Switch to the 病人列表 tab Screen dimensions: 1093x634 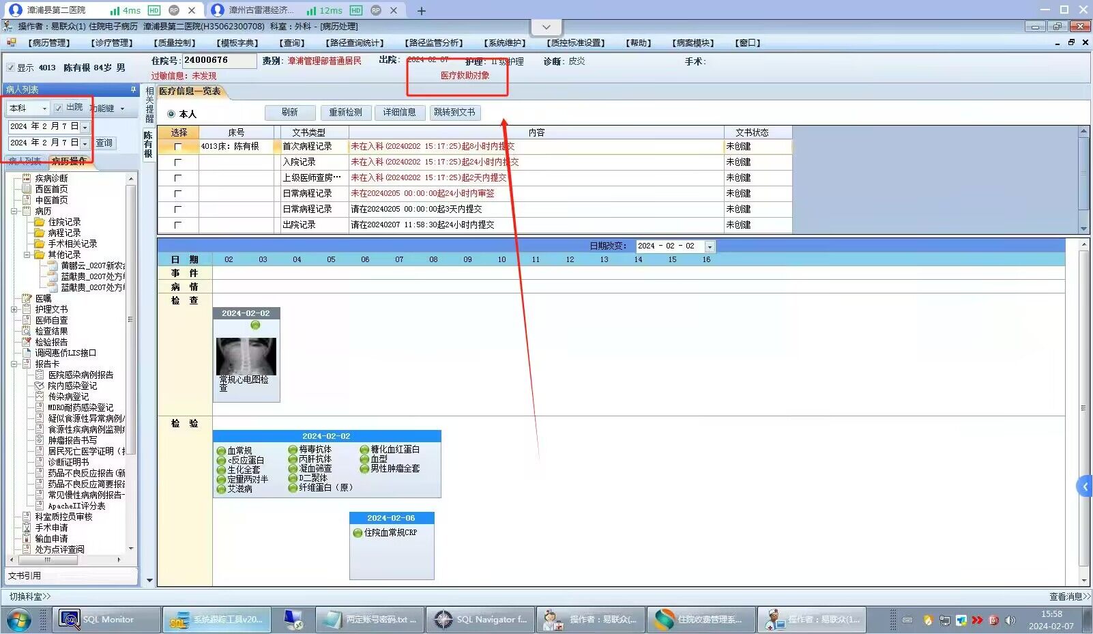click(25, 161)
